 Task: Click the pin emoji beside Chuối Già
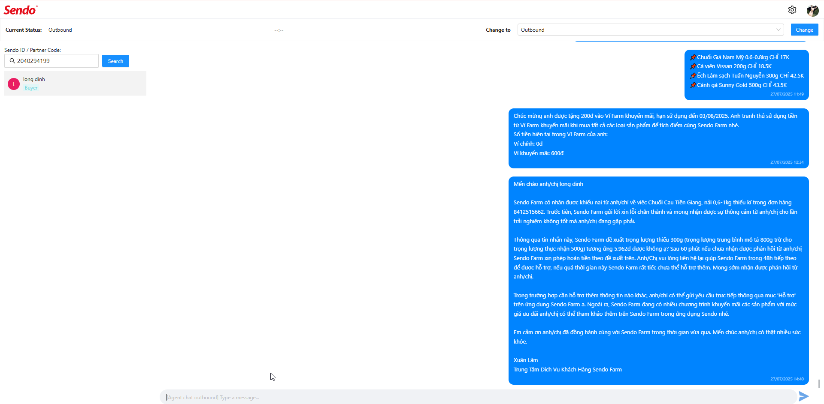[x=693, y=57]
